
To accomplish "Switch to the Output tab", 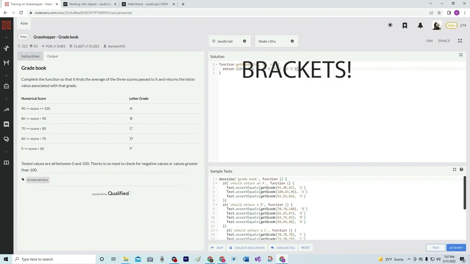I will point(53,56).
